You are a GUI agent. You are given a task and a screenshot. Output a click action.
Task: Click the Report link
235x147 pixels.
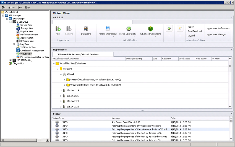pos(191,27)
